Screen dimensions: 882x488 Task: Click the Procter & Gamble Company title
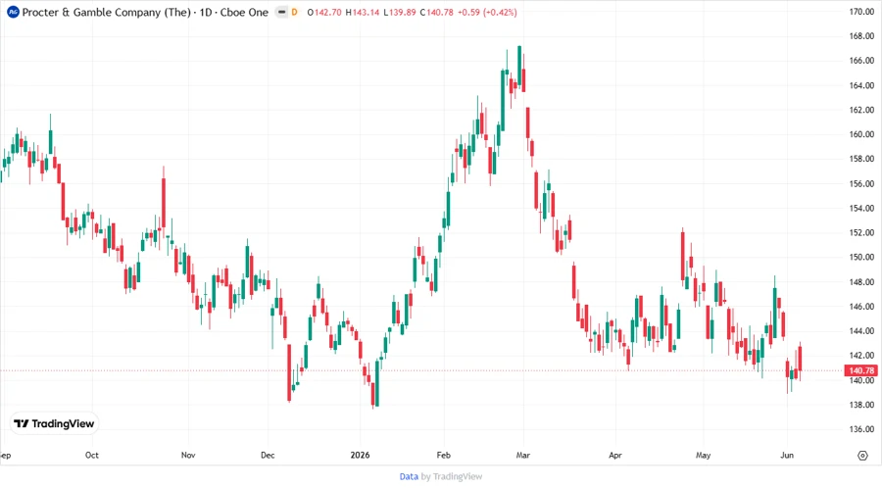coord(106,13)
